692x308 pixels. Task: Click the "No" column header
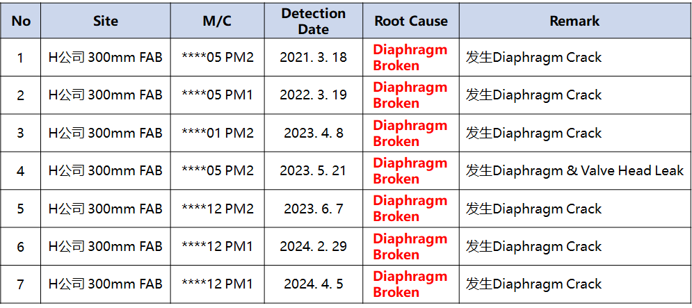pyautogui.click(x=21, y=21)
